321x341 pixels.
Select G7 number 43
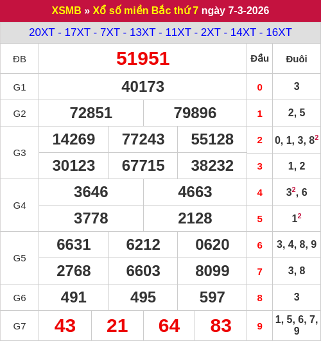click(x=65, y=326)
